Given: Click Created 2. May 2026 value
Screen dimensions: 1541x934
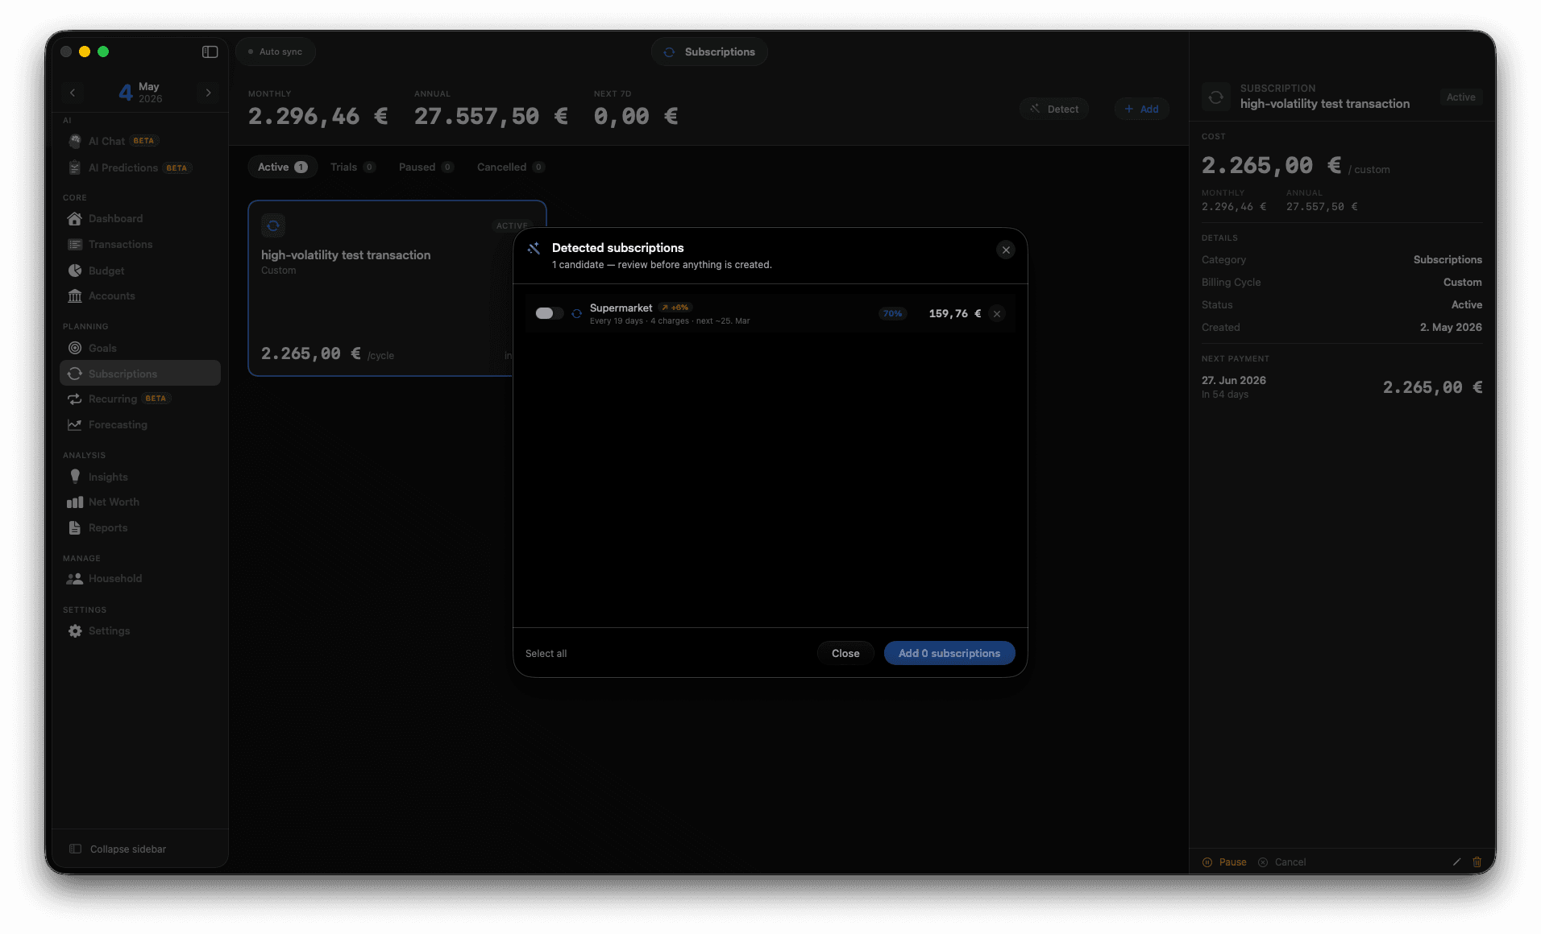Looking at the screenshot, I should pos(1451,328).
